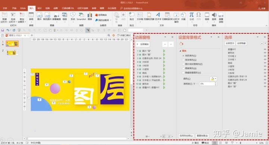
Task: Select slide 2 thumbnail in the slide panel
Action: pyautogui.click(x=12, y=52)
